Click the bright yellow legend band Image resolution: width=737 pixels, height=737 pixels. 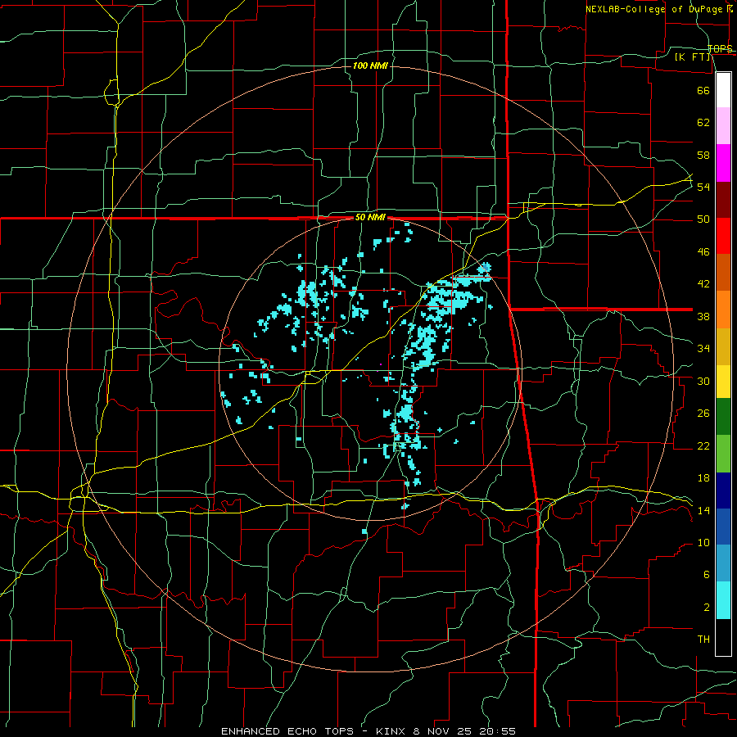pyautogui.click(x=723, y=381)
